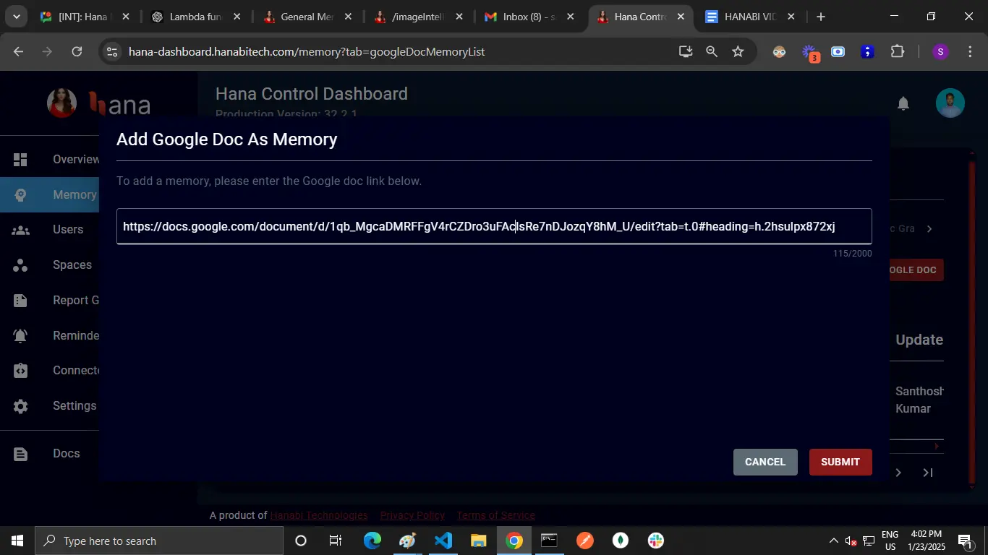The height and width of the screenshot is (555, 988).
Task: Open the Hanabi Technologies link
Action: [318, 515]
